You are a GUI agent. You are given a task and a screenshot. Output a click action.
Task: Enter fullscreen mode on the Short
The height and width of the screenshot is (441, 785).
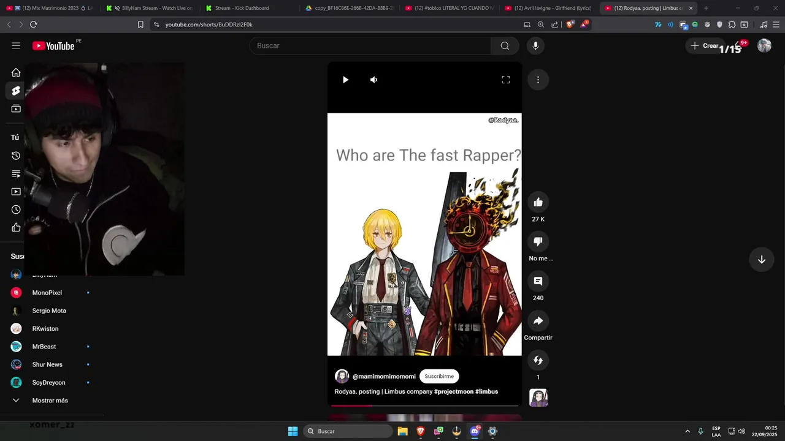tap(506, 80)
